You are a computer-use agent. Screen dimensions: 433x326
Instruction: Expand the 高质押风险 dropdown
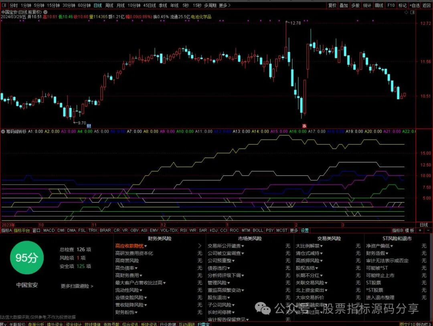point(309,261)
